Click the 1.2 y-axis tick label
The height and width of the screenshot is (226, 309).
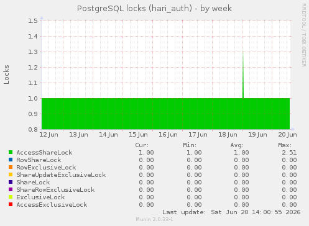(x=33, y=67)
